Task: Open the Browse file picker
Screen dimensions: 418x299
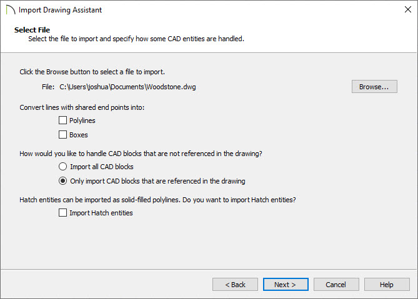Action: pyautogui.click(x=374, y=87)
